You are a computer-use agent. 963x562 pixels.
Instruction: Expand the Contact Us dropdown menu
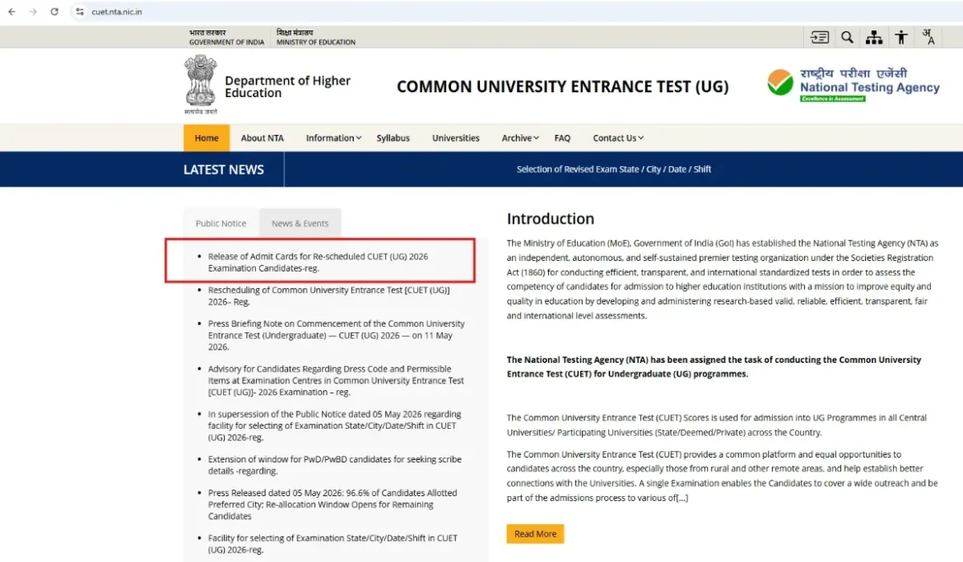pyautogui.click(x=618, y=138)
